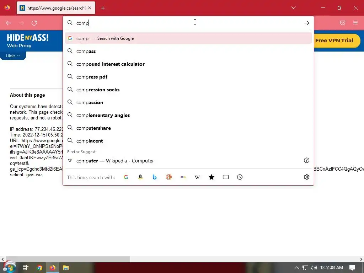Open Chrome from the taskbar
Viewport: 364px width, 273px height.
(x=39, y=268)
